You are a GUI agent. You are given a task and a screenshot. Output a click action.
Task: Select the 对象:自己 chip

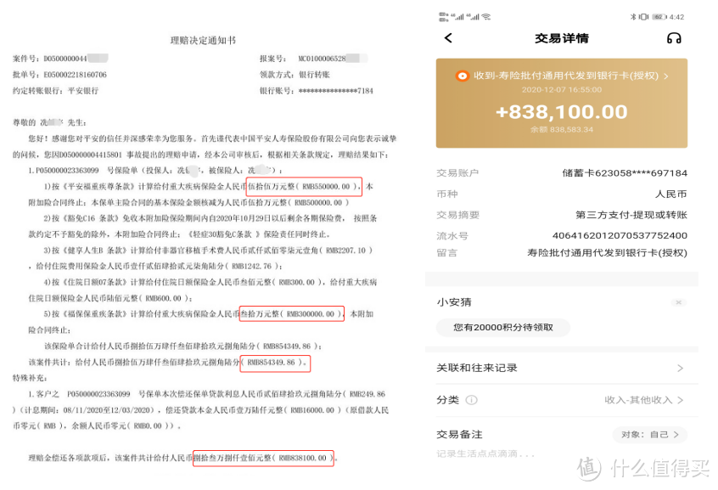pyautogui.click(x=650, y=435)
